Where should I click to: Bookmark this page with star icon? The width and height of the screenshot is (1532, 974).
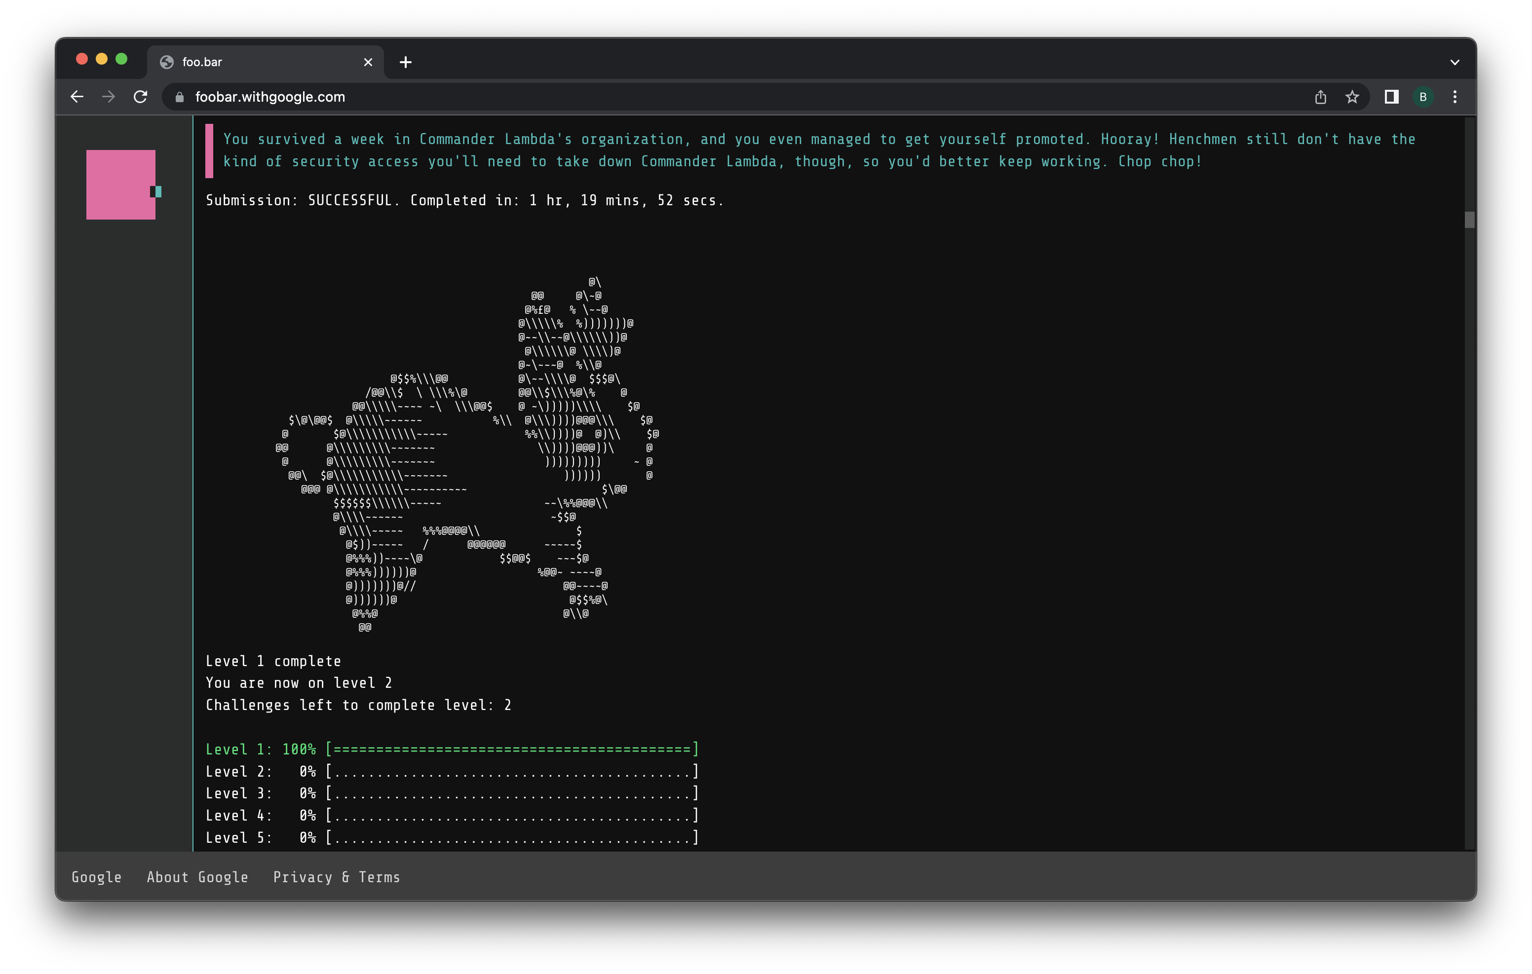coord(1352,97)
